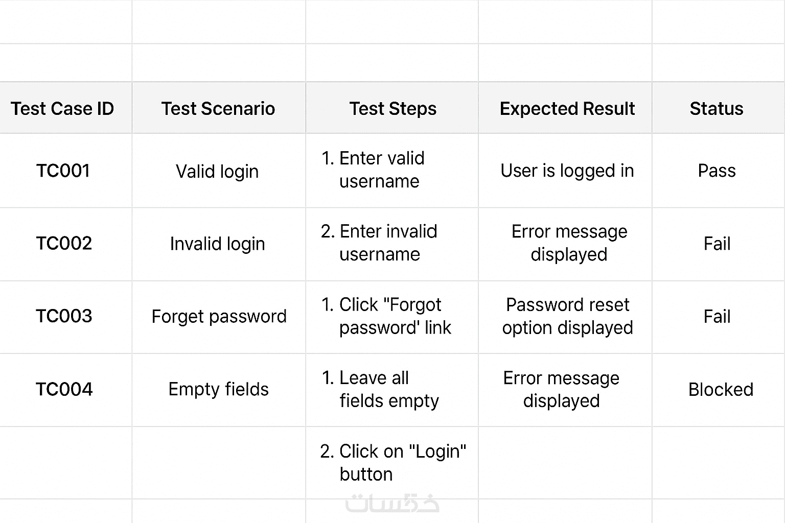
Task: Select the TC002 test case cell
Action: click(64, 244)
